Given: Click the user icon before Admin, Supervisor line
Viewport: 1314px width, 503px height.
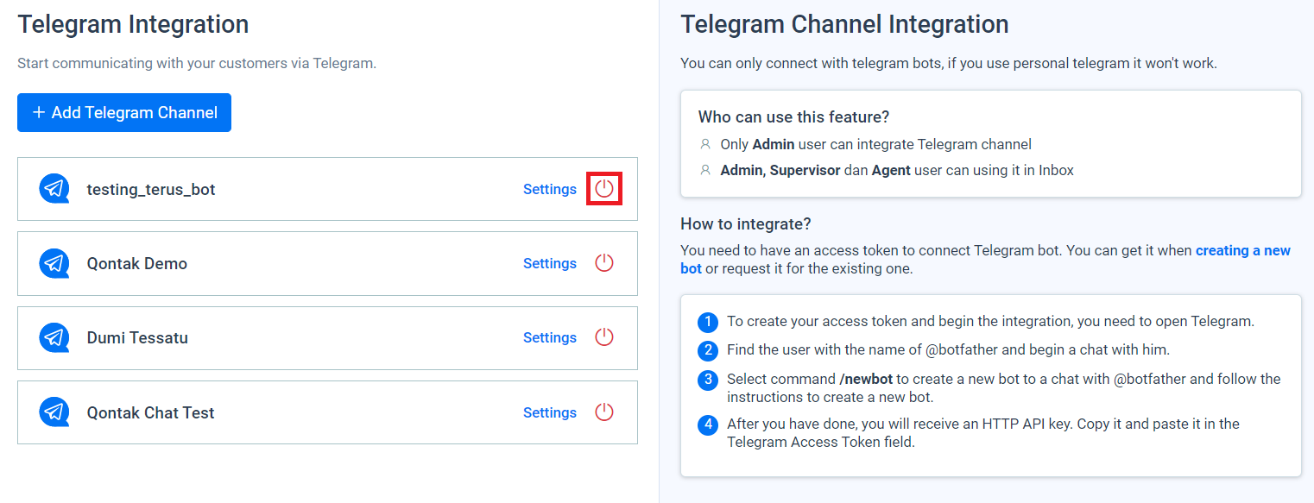Looking at the screenshot, I should 704,169.
